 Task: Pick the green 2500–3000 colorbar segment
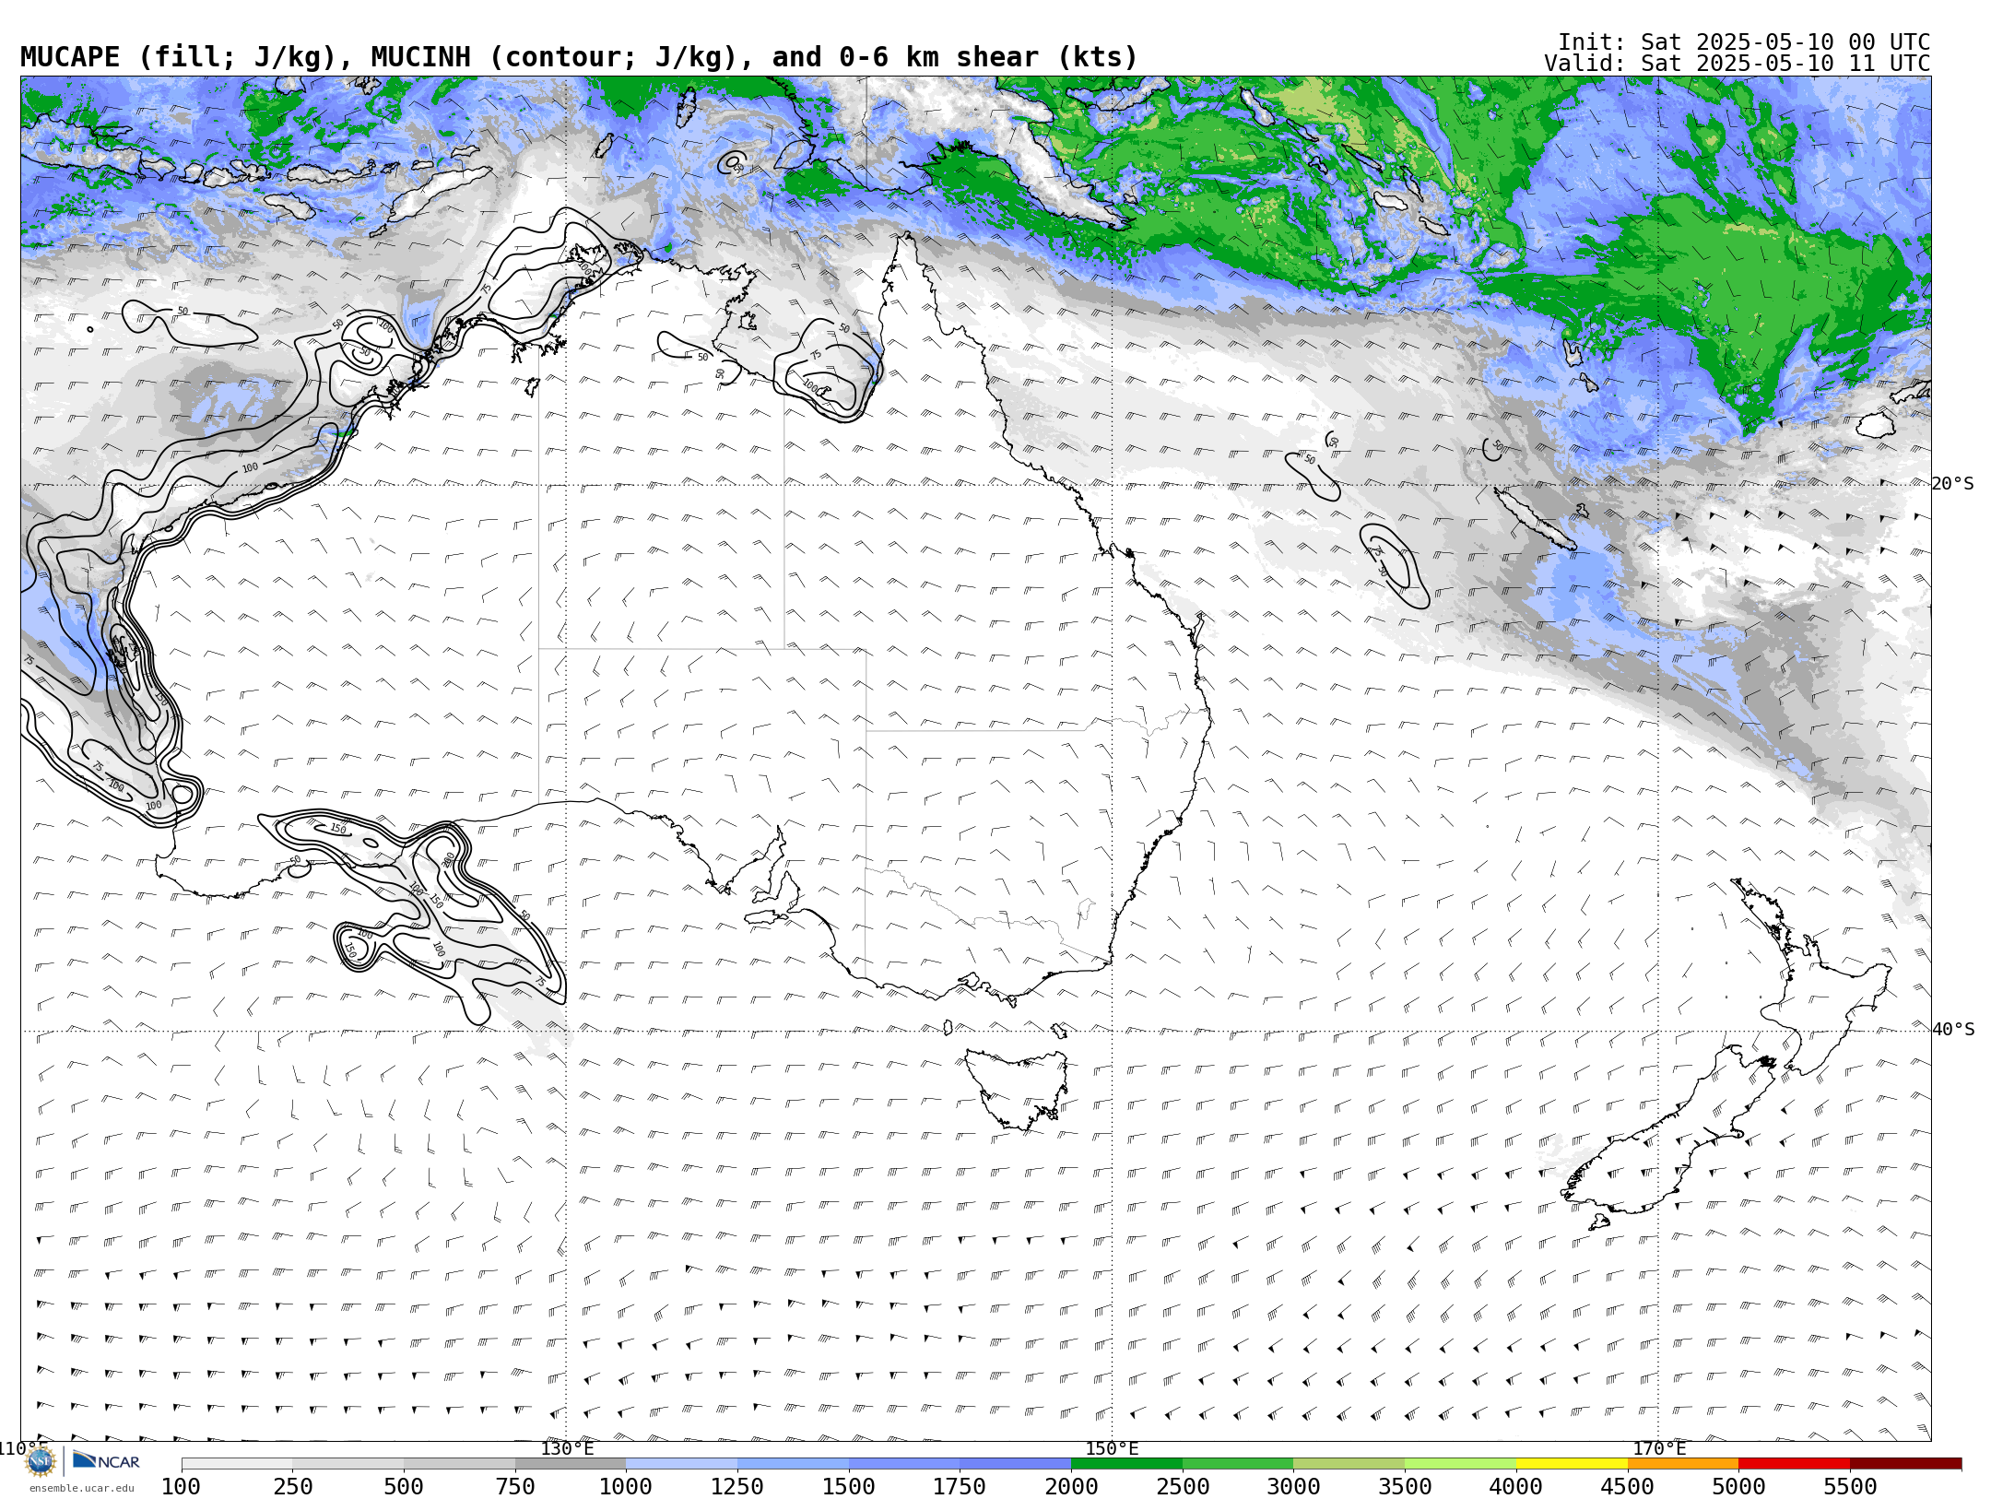[x=1238, y=1464]
